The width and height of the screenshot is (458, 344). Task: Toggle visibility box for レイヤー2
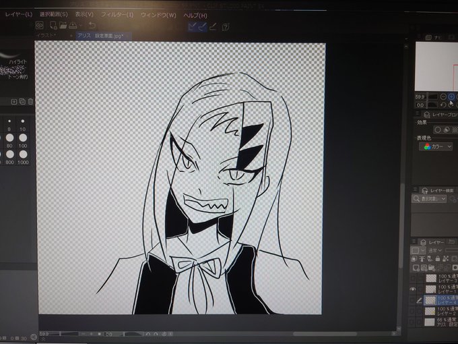(412, 311)
